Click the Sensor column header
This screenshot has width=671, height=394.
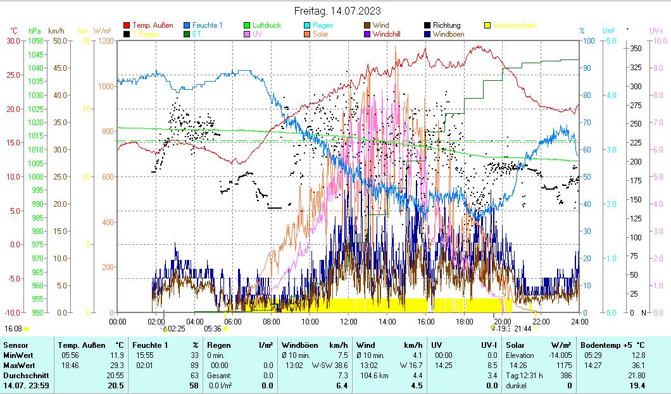[x=16, y=345]
